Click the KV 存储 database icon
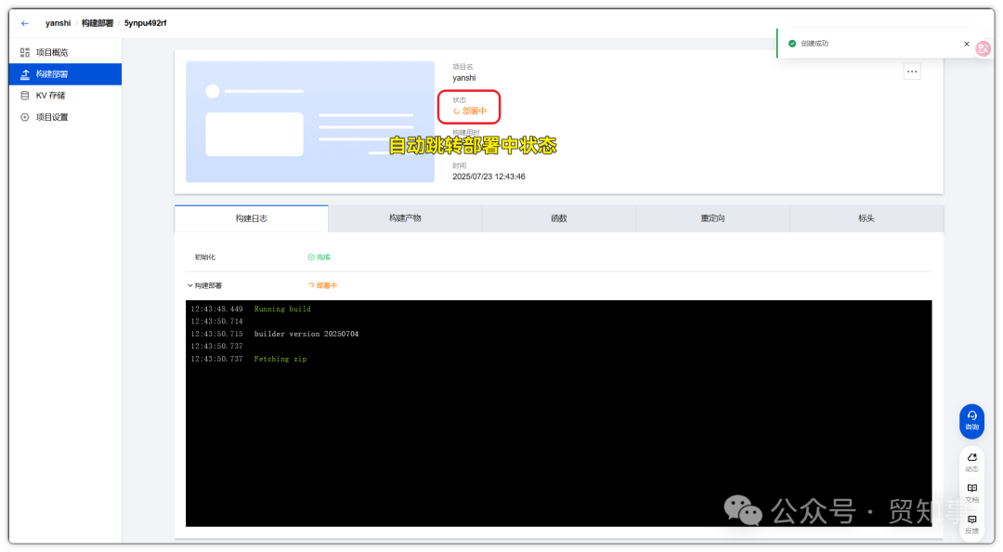The width and height of the screenshot is (1003, 552). pyautogui.click(x=25, y=96)
